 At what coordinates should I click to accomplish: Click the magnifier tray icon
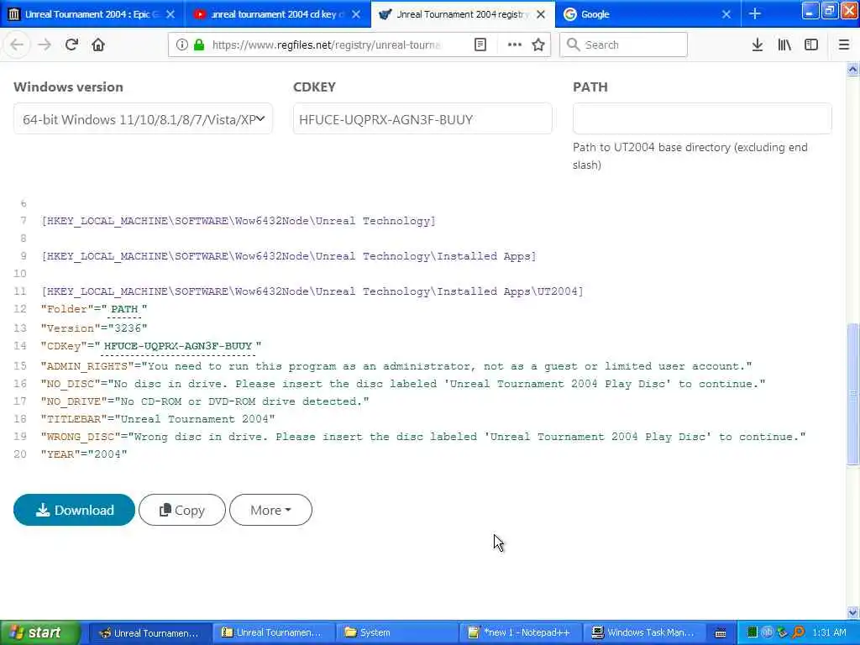click(799, 633)
